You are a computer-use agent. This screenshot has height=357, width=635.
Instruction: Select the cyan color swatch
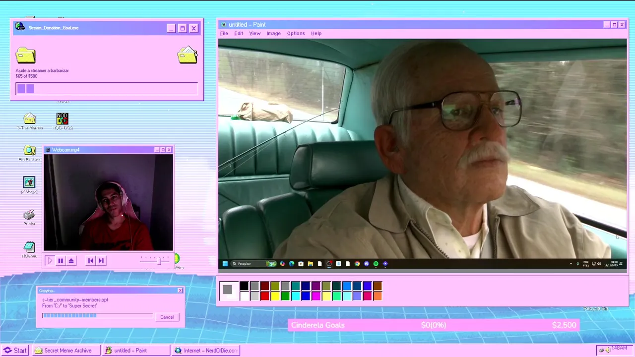click(x=296, y=296)
